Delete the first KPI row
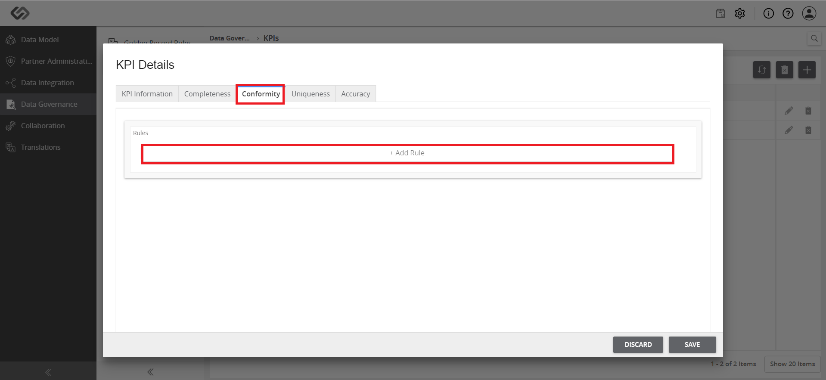Viewport: 826px width, 380px height. (x=808, y=111)
